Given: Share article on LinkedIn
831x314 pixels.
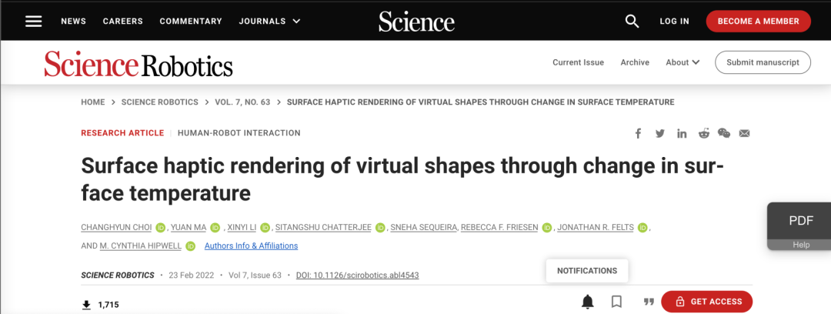Looking at the screenshot, I should click(682, 133).
